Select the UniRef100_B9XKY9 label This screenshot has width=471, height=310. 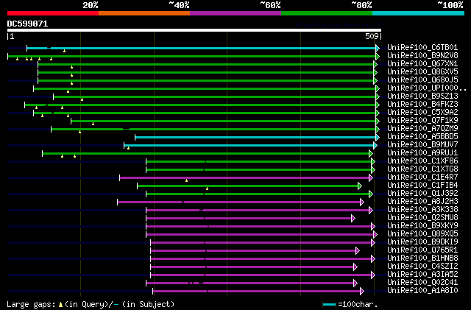click(422, 226)
